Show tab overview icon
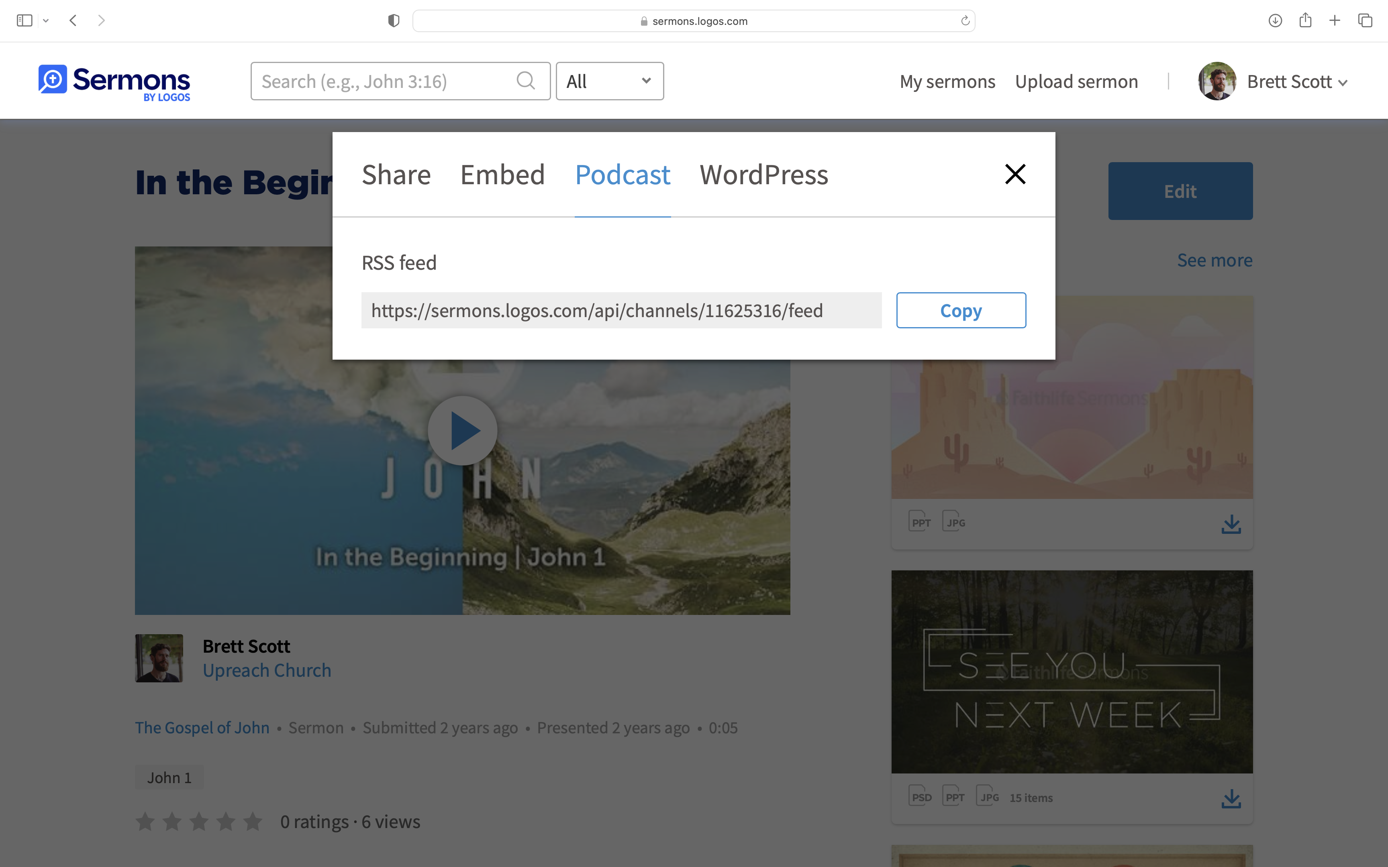The image size is (1388, 867). pos(1365,20)
